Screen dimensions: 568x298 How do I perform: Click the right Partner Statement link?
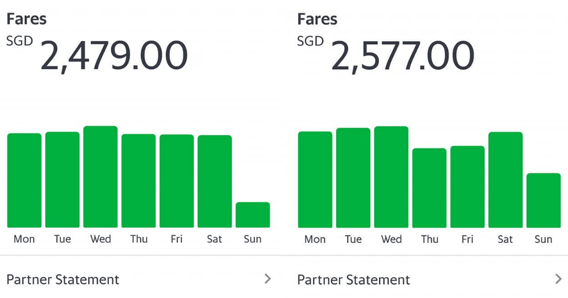(353, 280)
